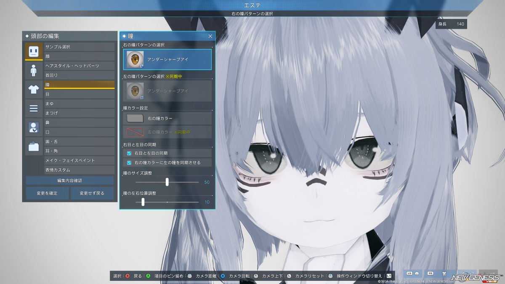505x284 pixels.
Task: Choose right eye pattern アンダーシャープアイ
Action: 167,59
